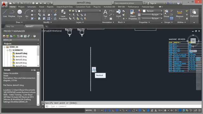
Task: Expand the Draw panel flyout
Action: point(19,22)
